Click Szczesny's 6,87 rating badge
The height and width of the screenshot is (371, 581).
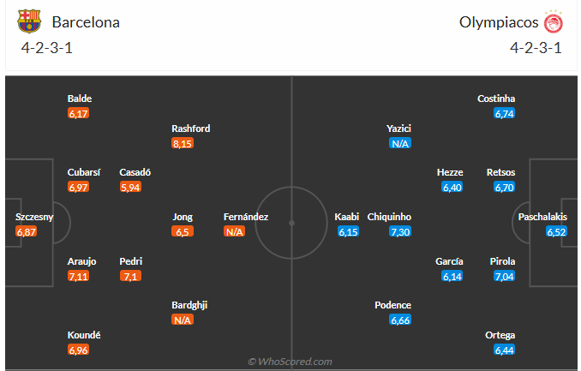tap(27, 231)
